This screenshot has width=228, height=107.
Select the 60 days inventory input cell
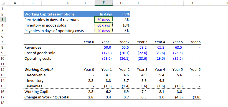pos(103,25)
